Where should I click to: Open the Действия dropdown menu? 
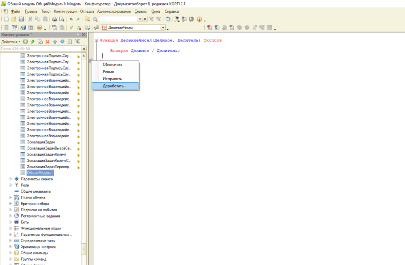pos(11,42)
